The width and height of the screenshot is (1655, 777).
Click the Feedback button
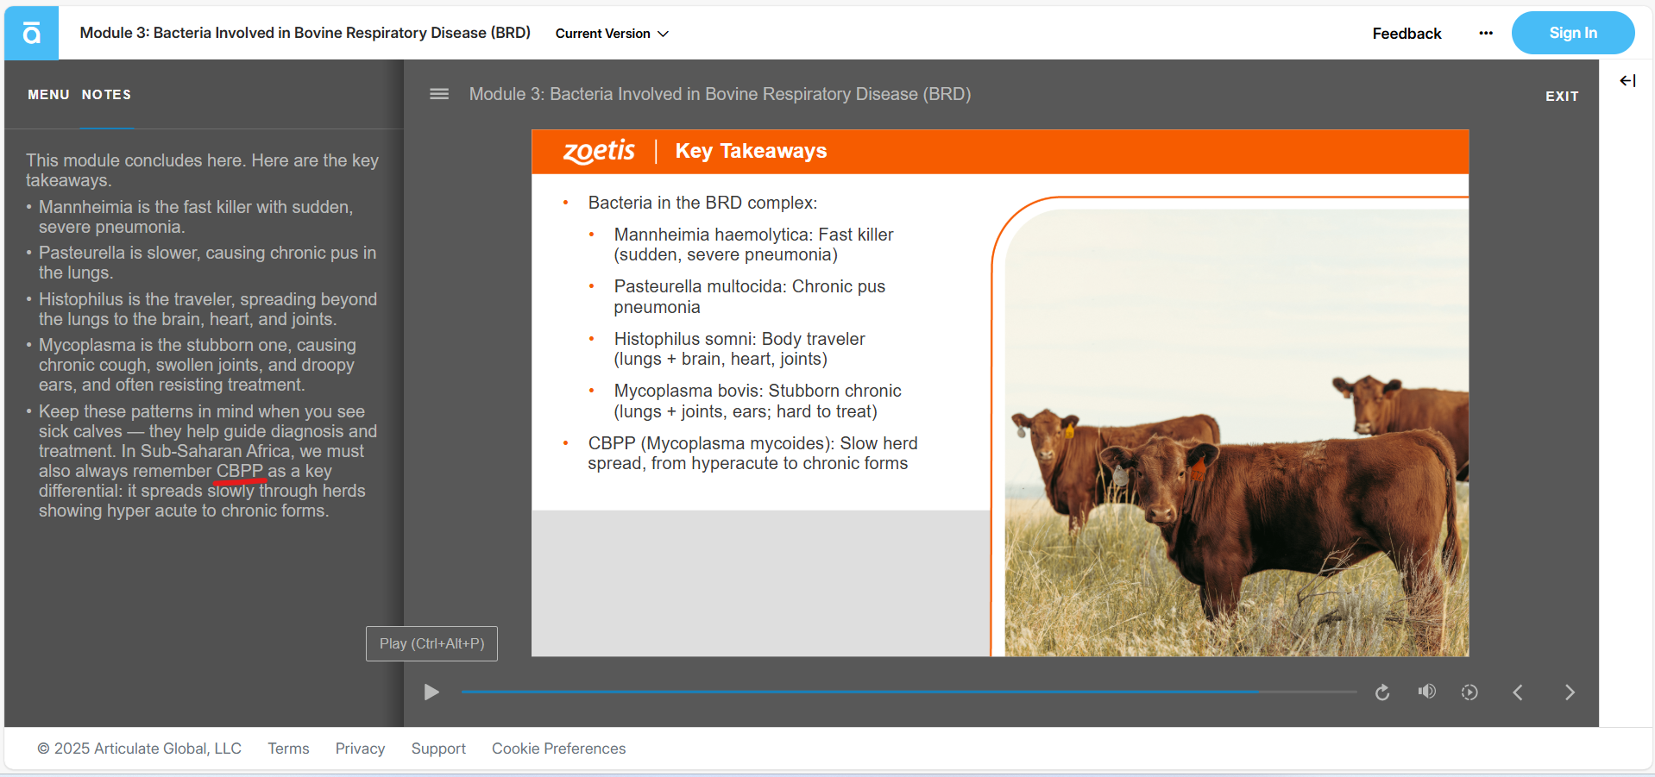pyautogui.click(x=1406, y=34)
